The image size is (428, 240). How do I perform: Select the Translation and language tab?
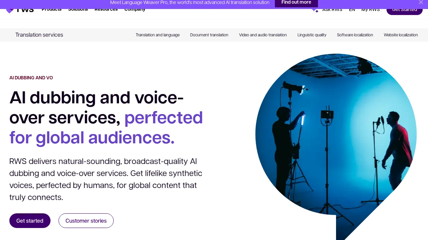coord(157,35)
